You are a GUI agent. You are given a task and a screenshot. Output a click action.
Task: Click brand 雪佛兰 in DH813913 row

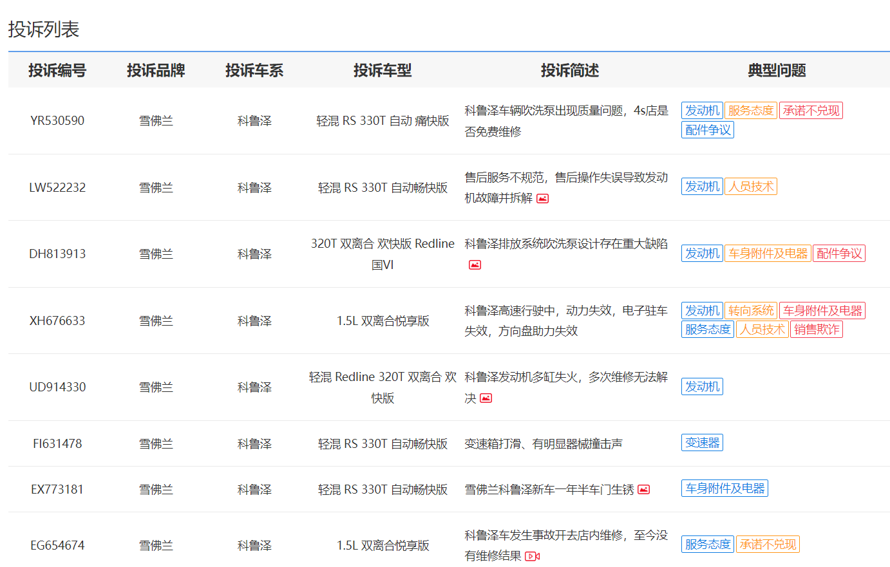[x=156, y=254]
